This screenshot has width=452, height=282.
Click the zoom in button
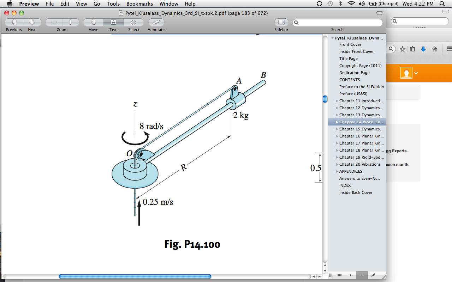[71, 22]
